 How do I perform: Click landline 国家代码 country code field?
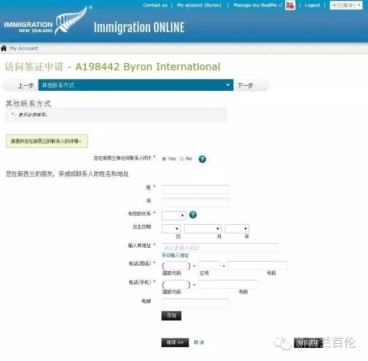(x=176, y=266)
